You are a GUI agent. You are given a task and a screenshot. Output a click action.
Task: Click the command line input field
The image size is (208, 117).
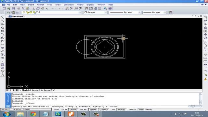(100, 106)
